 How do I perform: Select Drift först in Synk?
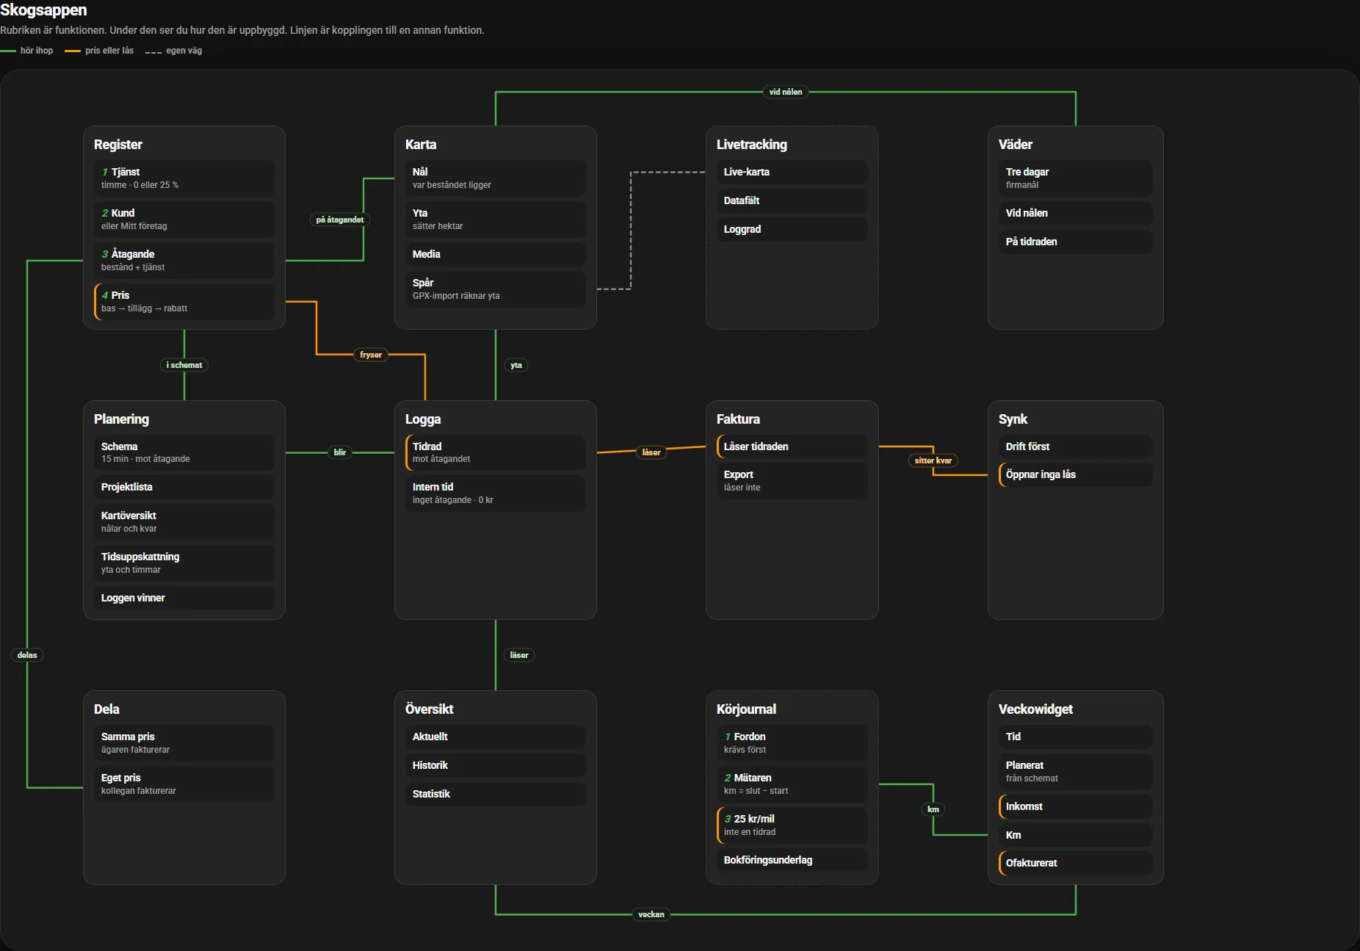(x=1076, y=446)
